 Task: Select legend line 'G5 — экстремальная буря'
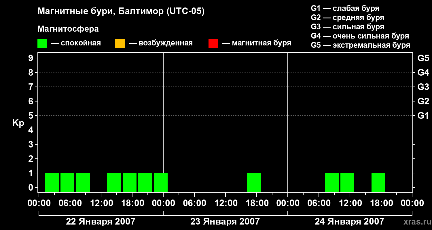[x=360, y=45]
